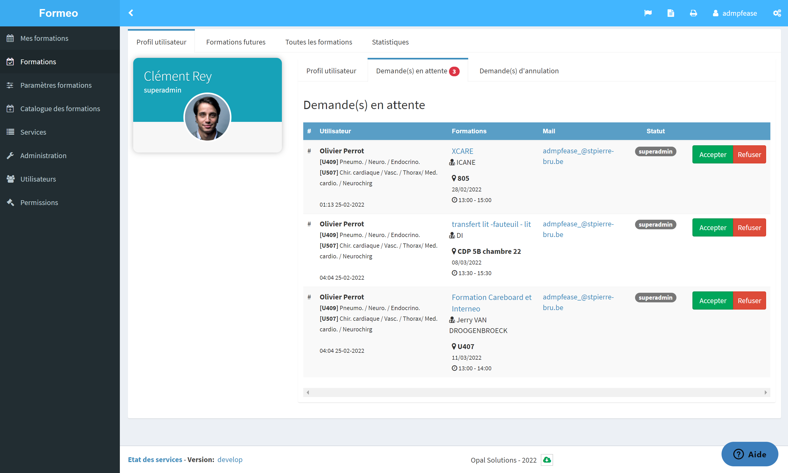This screenshot has width=788, height=473.
Task: Open Permissions in sidebar
Action: tap(60, 202)
